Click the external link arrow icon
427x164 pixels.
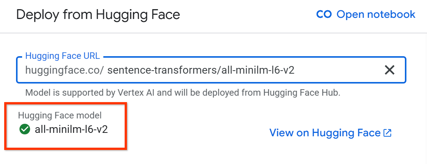[x=387, y=133]
